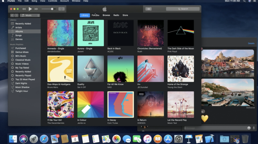This screenshot has height=144, width=258.
Task: Open the Spotlight search icon in menu bar
Action: (244, 1)
